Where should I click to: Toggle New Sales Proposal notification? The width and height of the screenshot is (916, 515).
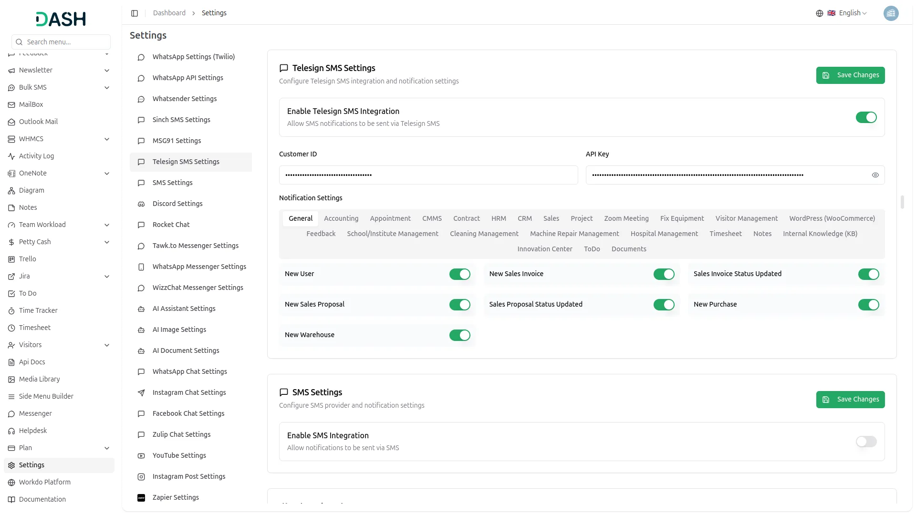(x=459, y=305)
